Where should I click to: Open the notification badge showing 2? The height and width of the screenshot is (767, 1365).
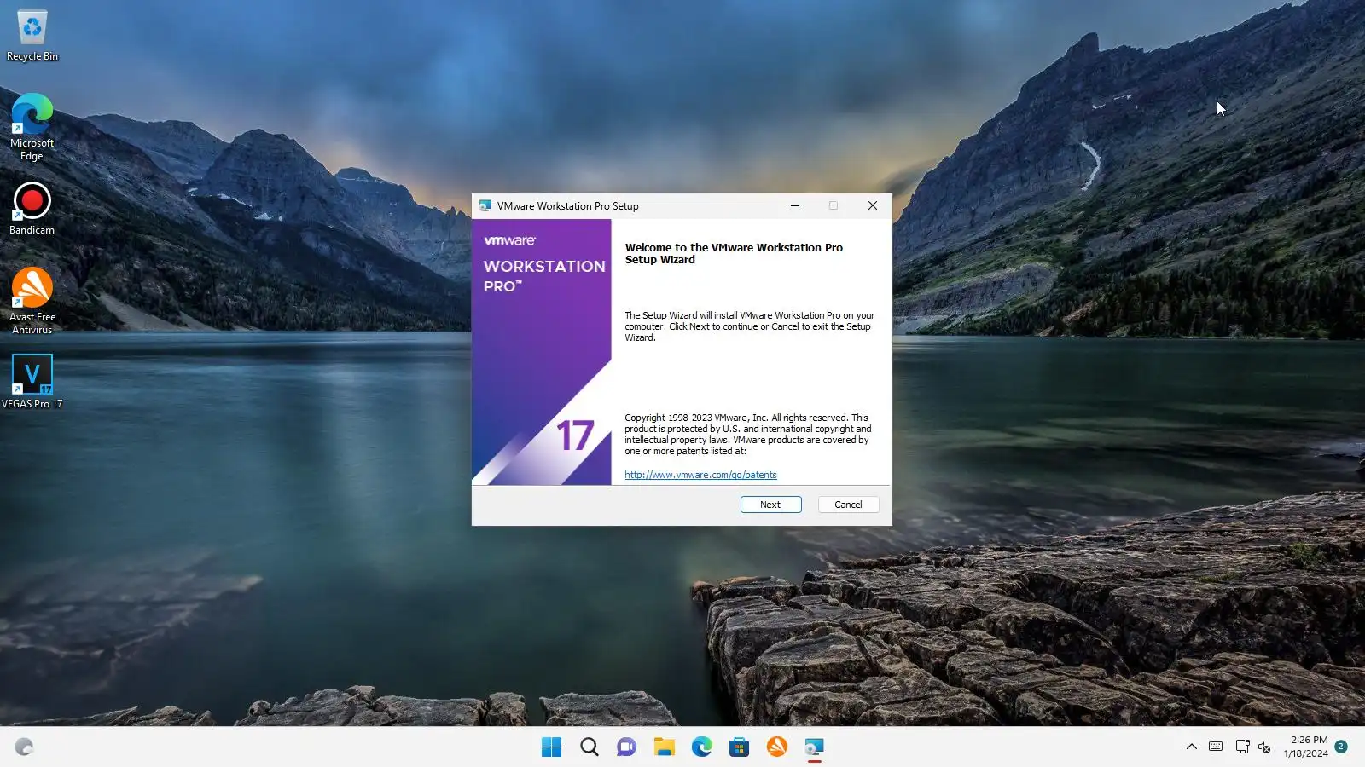(1341, 747)
